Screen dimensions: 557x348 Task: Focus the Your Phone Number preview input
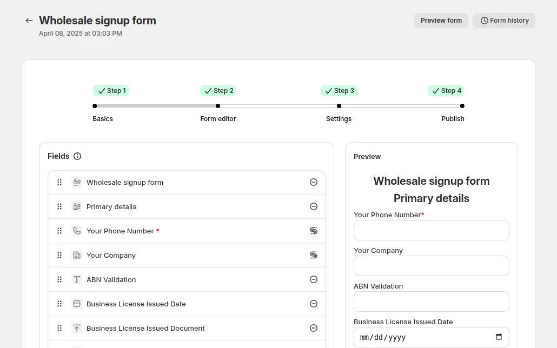(x=431, y=230)
